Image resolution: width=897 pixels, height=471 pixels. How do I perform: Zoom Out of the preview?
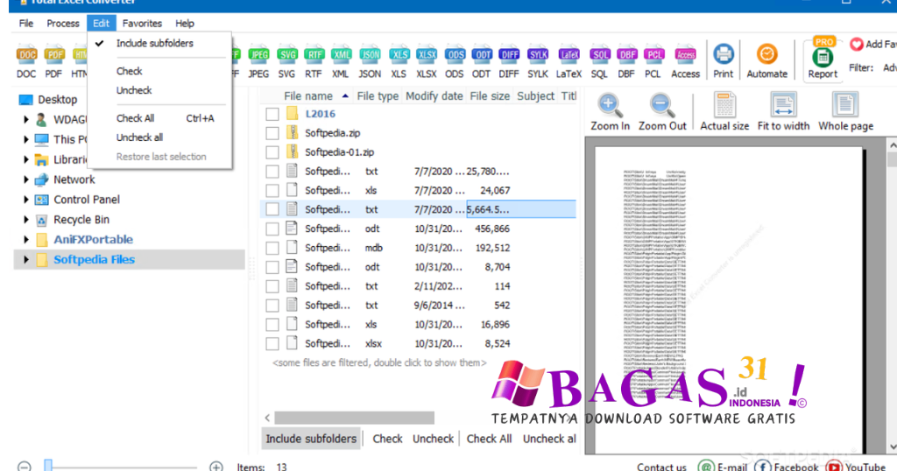(x=662, y=112)
